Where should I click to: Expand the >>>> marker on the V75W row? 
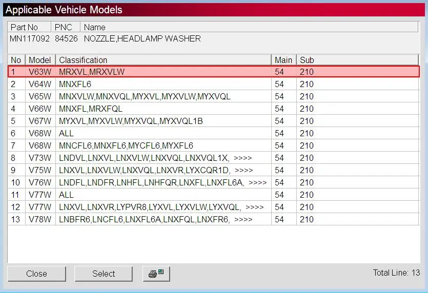244,170
